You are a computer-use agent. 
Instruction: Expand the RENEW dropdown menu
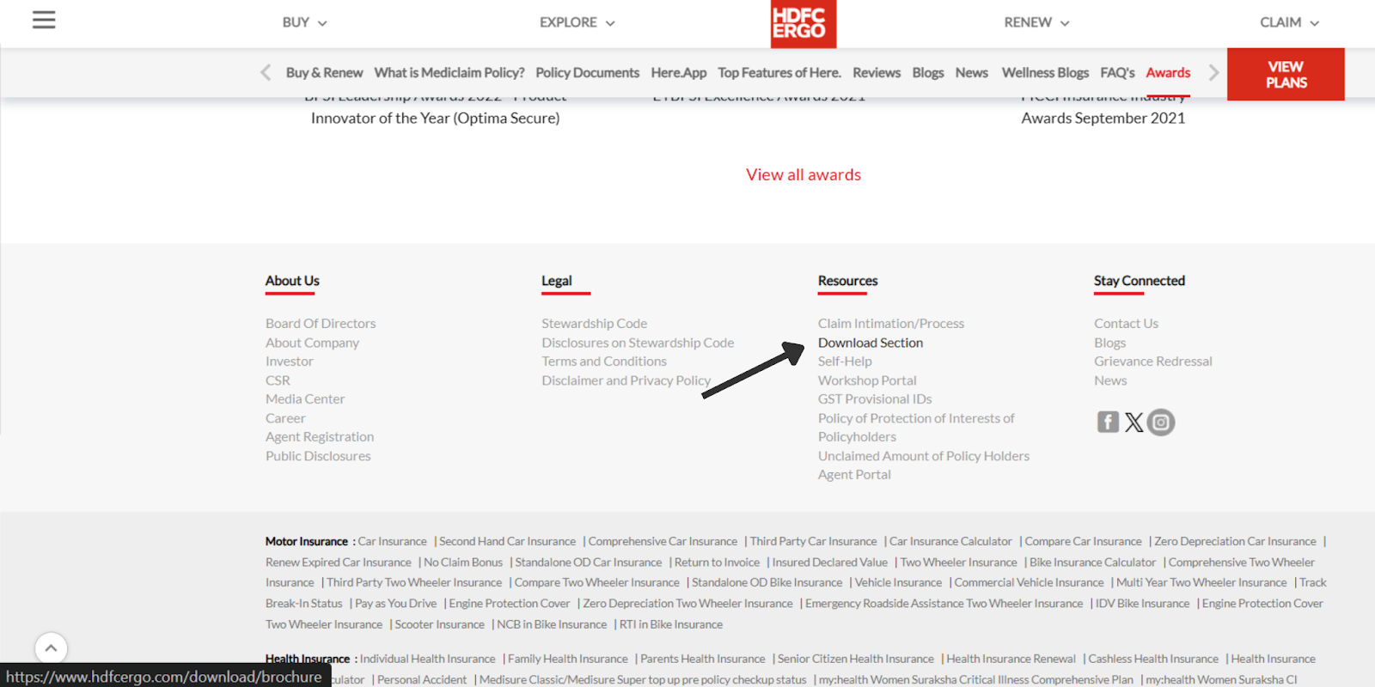tap(1036, 22)
